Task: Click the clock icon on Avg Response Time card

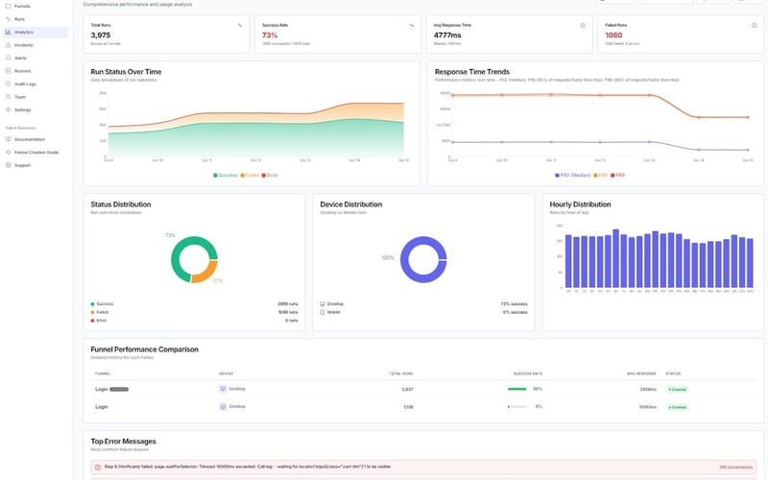Action: [x=582, y=25]
